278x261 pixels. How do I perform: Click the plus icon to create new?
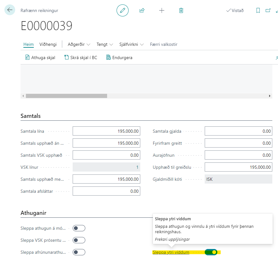pos(162,10)
